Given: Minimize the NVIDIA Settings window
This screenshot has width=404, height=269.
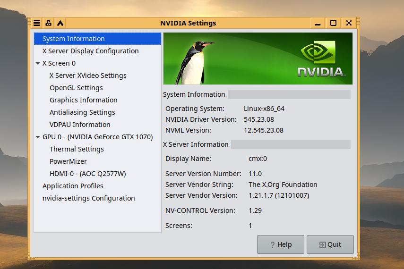Looking at the screenshot, I should pos(318,23).
